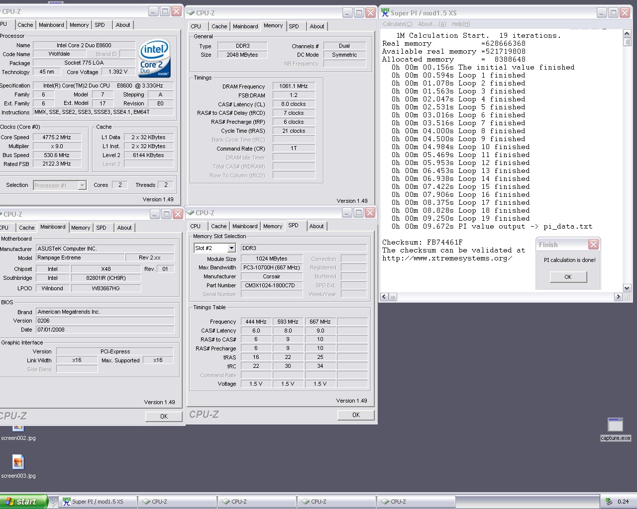Click Super PI horizontal scrollbar left arrow
This screenshot has height=509, width=637.
(x=384, y=297)
